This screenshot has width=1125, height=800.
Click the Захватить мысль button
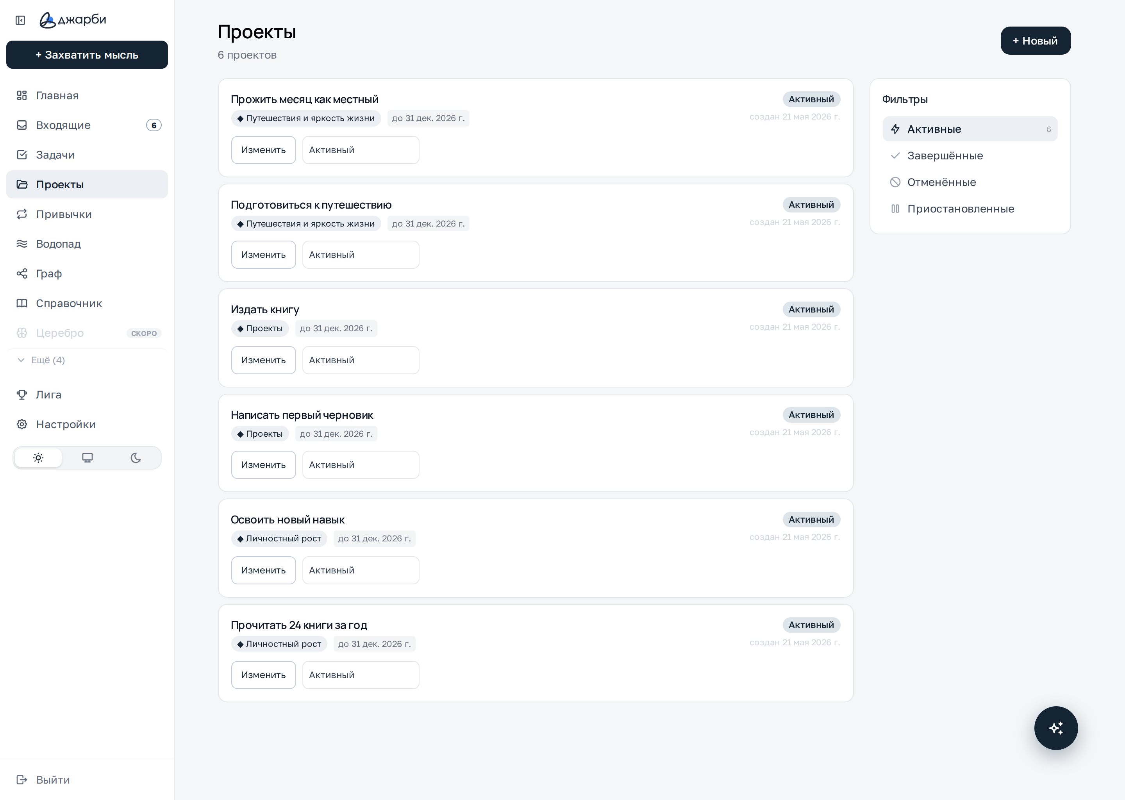tap(87, 55)
